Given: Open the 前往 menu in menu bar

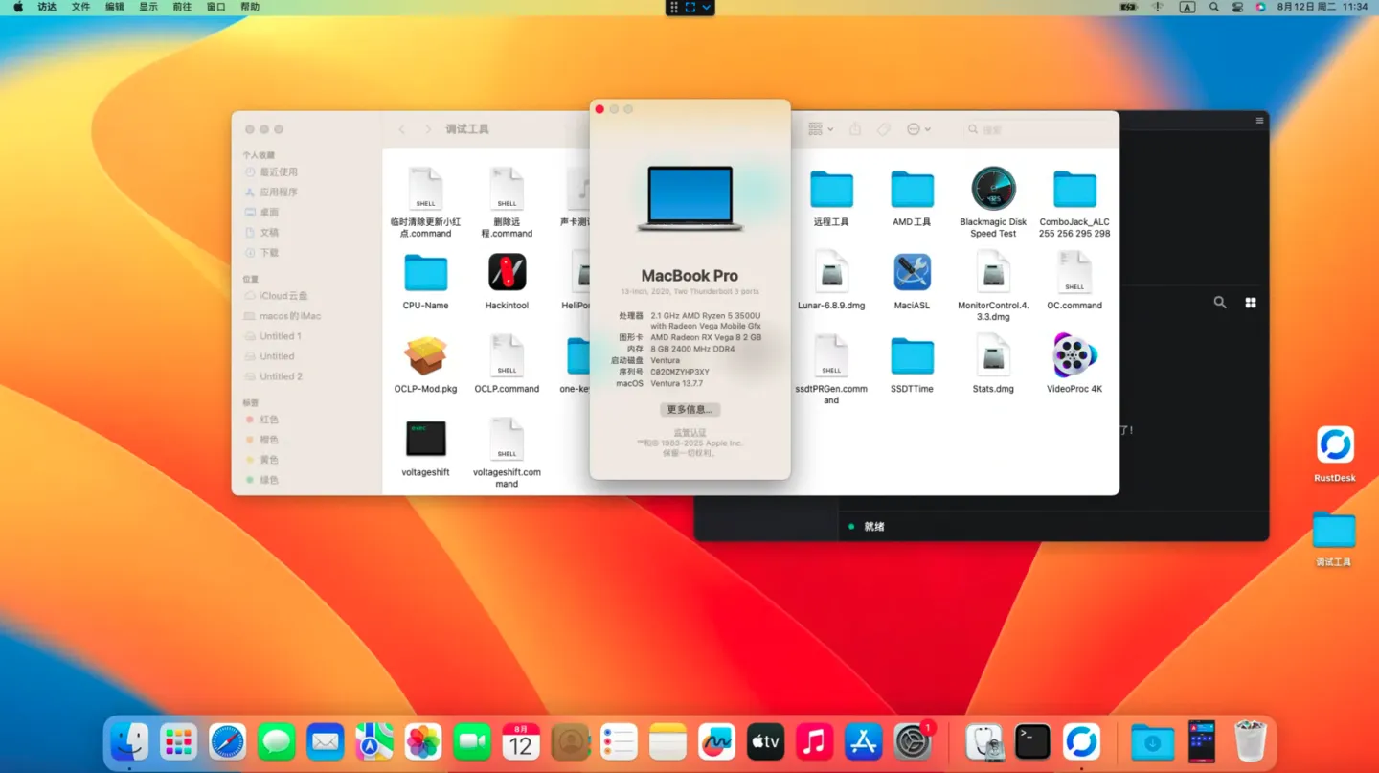Looking at the screenshot, I should [182, 7].
